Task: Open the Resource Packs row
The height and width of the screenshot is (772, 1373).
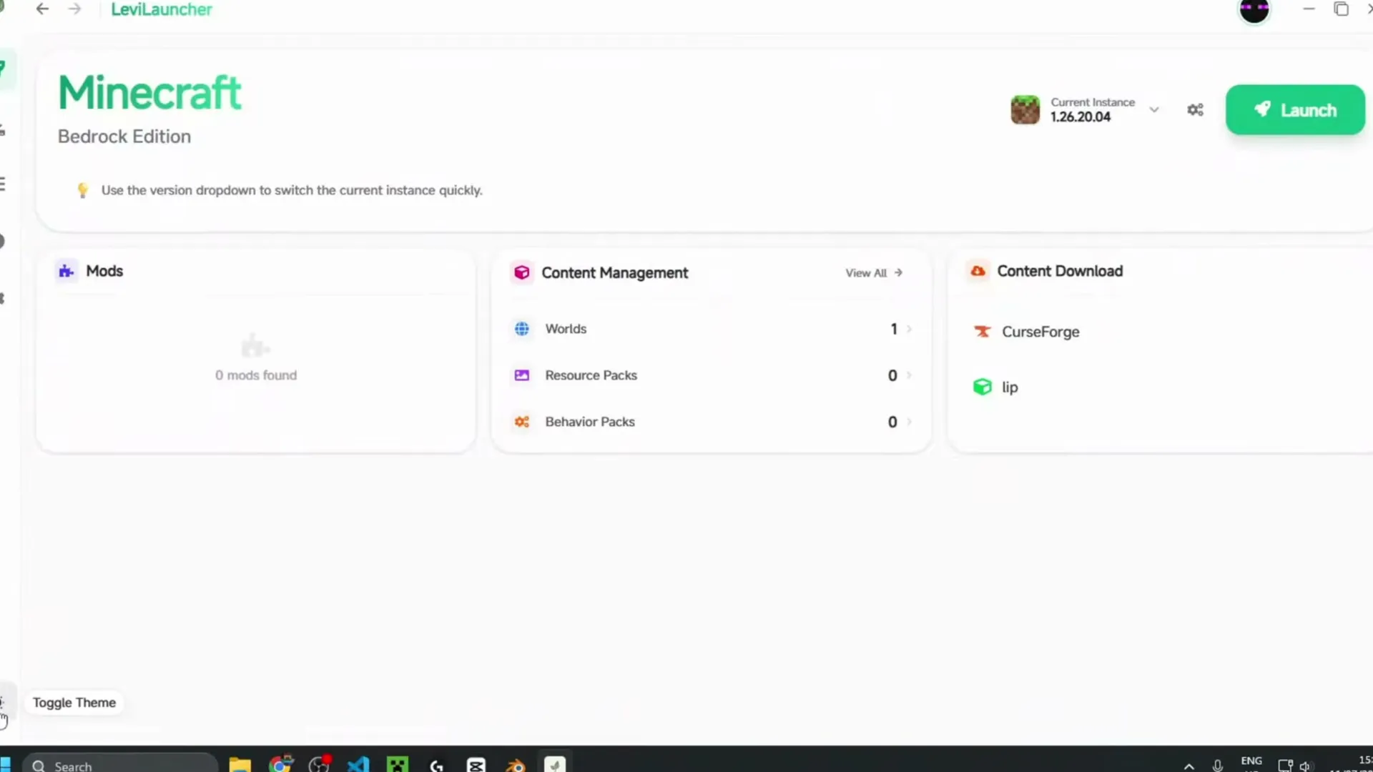Action: click(712, 375)
